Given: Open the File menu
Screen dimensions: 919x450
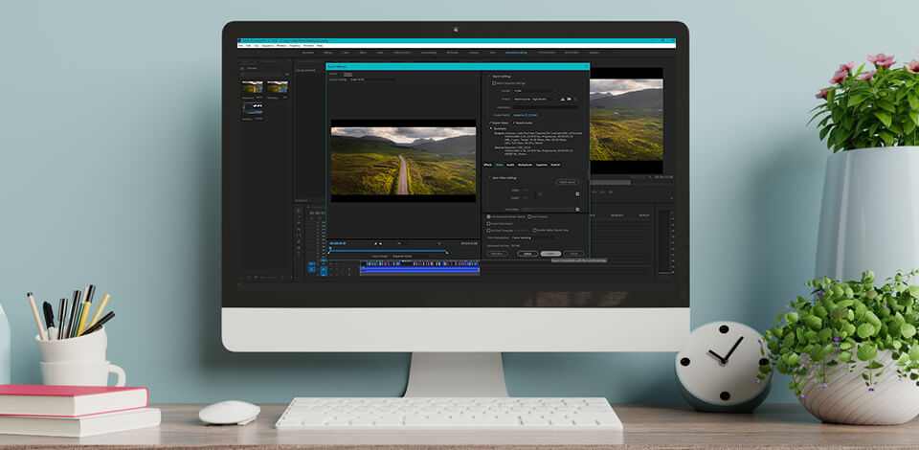Looking at the screenshot, I should pos(242,45).
